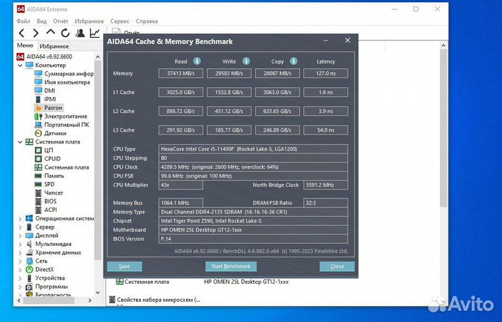This screenshot has height=322, width=502.
Task: Expand the Мультимедиа node
Action: point(20,244)
